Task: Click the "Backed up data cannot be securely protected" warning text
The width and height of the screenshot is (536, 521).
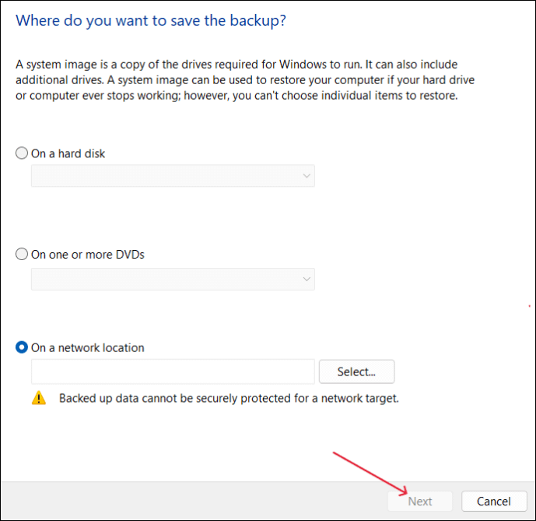Action: (229, 398)
